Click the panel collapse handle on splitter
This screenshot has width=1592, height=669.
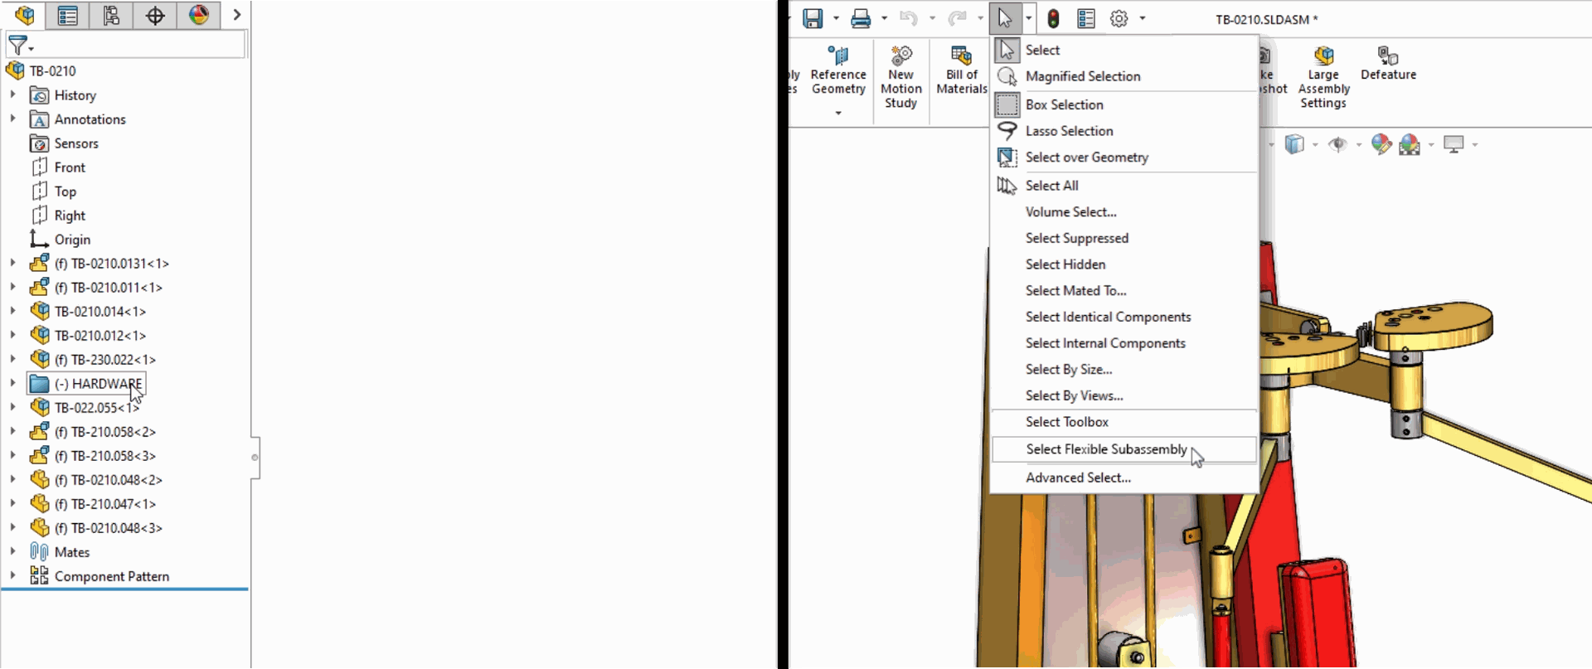coord(255,457)
